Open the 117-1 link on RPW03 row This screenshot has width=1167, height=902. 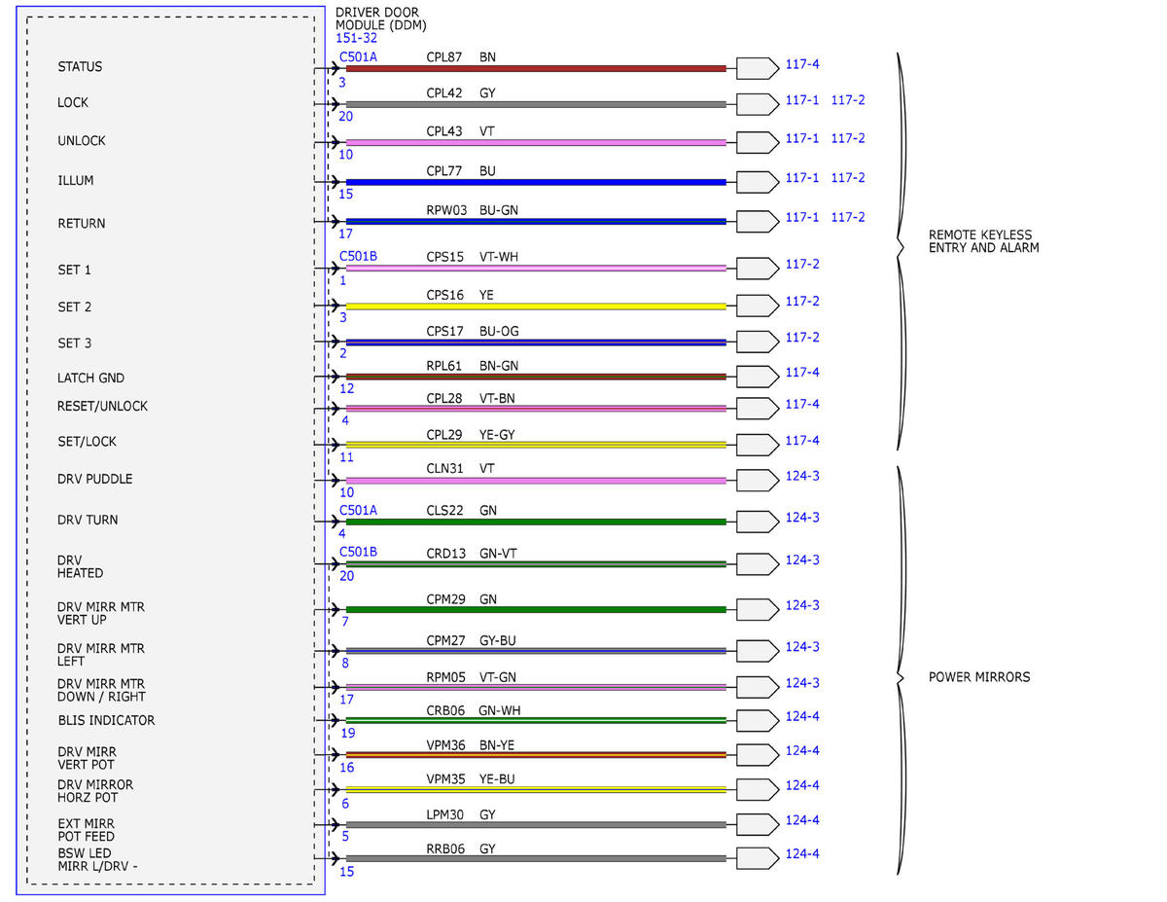802,217
